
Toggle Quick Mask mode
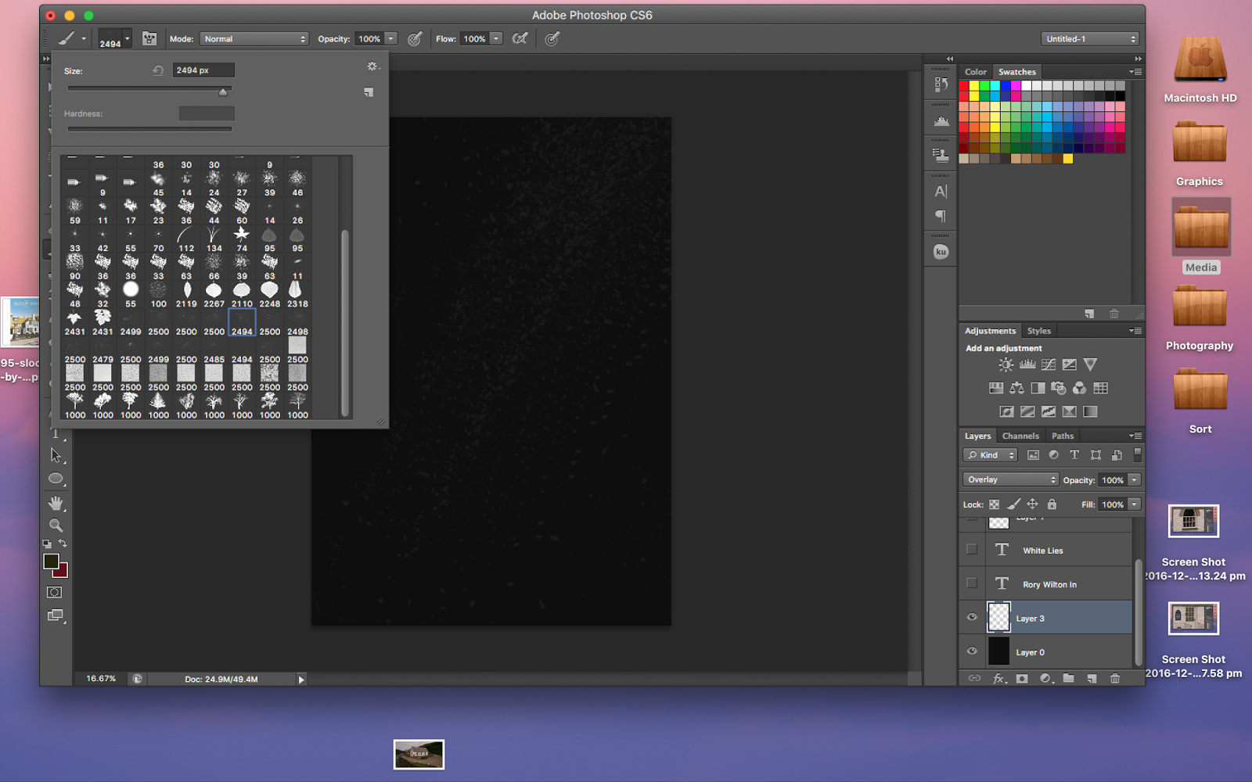pos(55,592)
